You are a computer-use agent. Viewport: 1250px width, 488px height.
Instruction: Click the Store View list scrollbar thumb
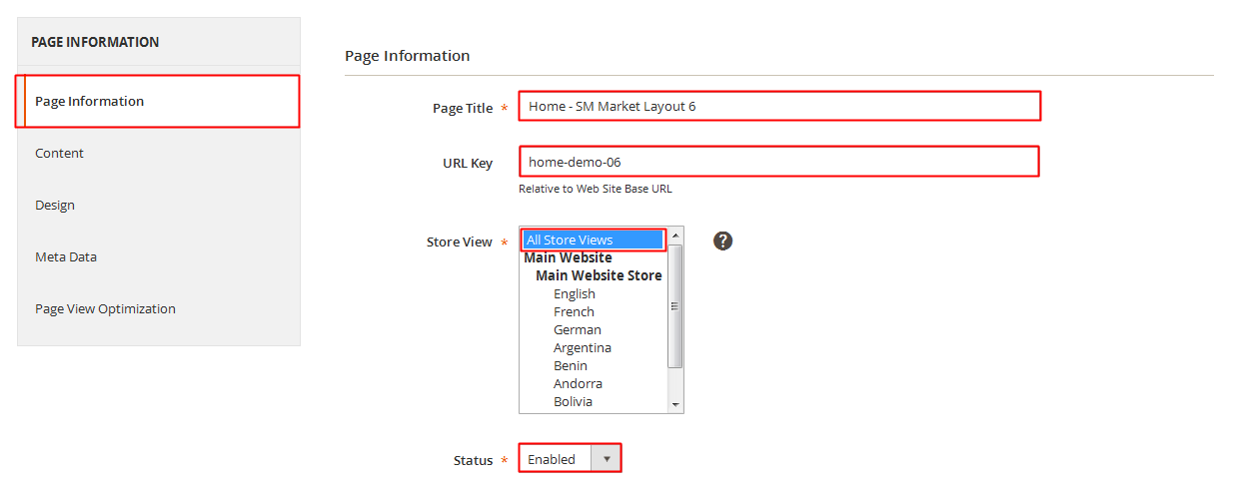(676, 305)
